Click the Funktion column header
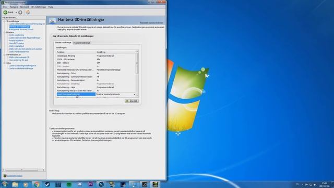This screenshot has height=188, width=334. point(76,52)
